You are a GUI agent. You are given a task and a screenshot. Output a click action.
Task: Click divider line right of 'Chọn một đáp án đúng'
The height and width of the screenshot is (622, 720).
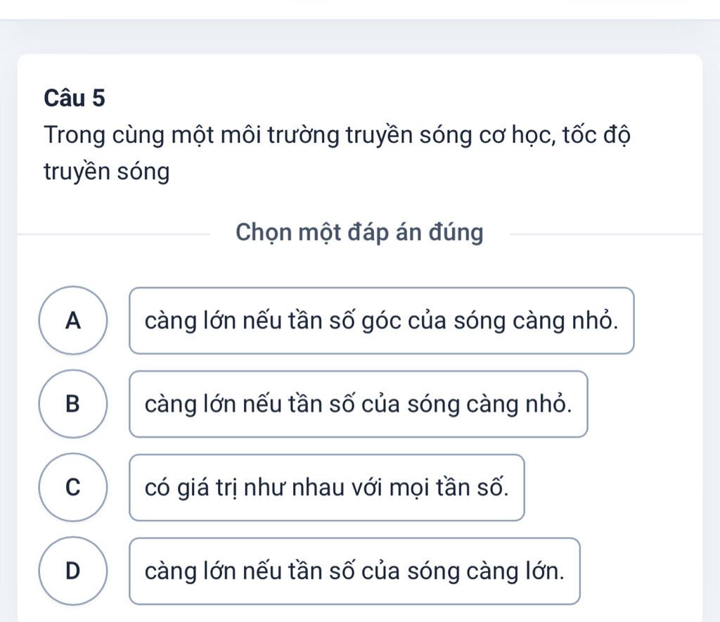tap(606, 234)
